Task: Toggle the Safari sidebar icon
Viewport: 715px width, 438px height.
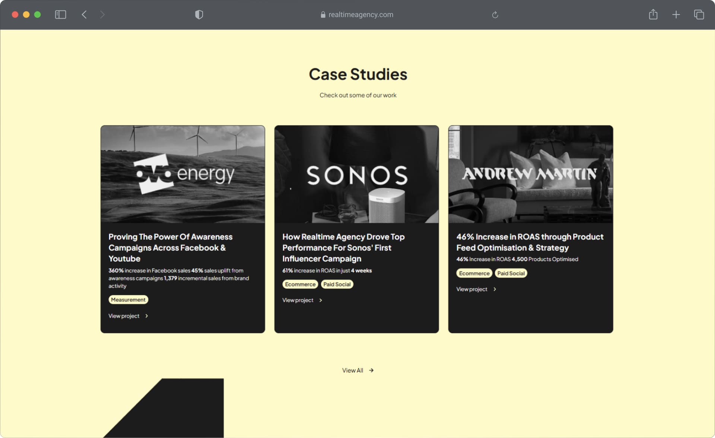Action: point(60,15)
